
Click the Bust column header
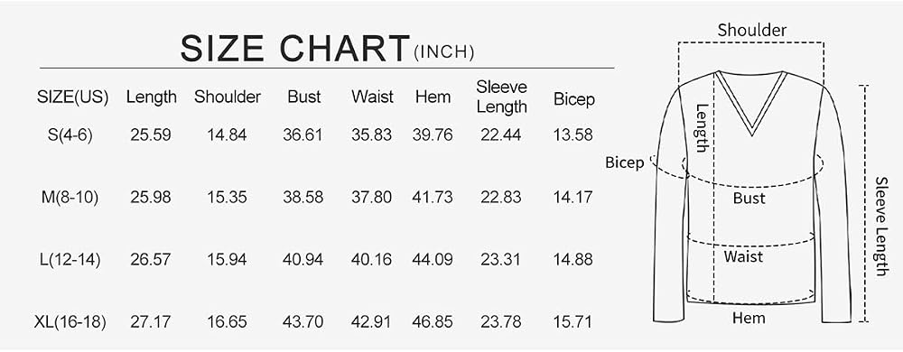click(304, 97)
